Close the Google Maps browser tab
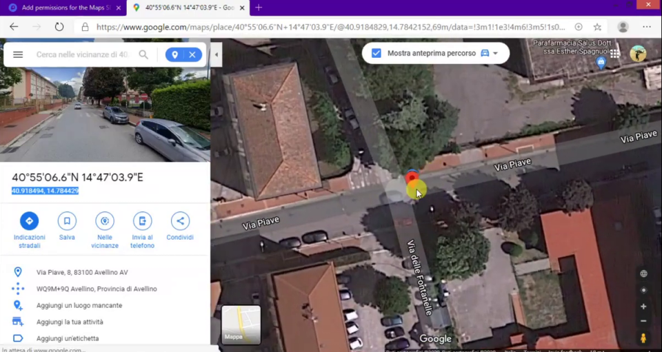Image resolution: width=662 pixels, height=352 pixels. click(242, 8)
